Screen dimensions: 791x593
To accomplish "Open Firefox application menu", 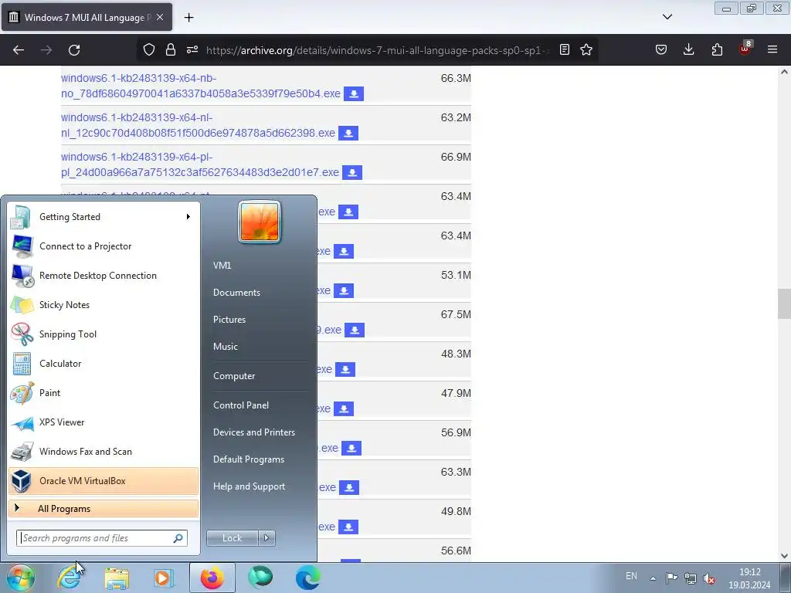I will pos(772,49).
